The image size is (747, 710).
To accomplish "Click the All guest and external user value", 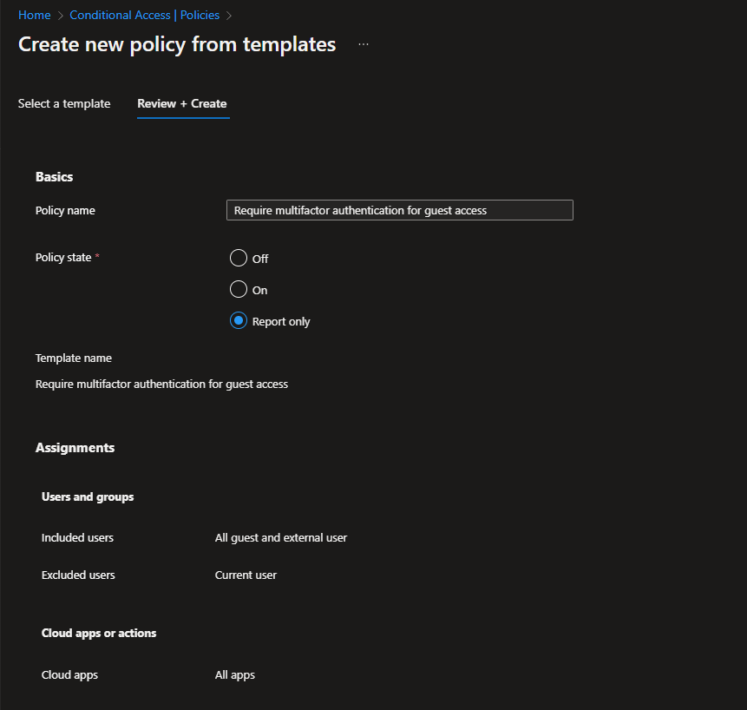I will click(281, 538).
